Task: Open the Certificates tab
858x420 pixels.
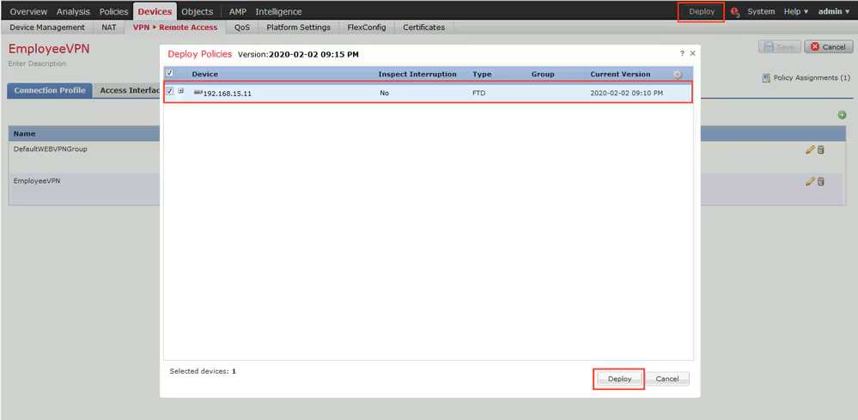Action: [423, 27]
